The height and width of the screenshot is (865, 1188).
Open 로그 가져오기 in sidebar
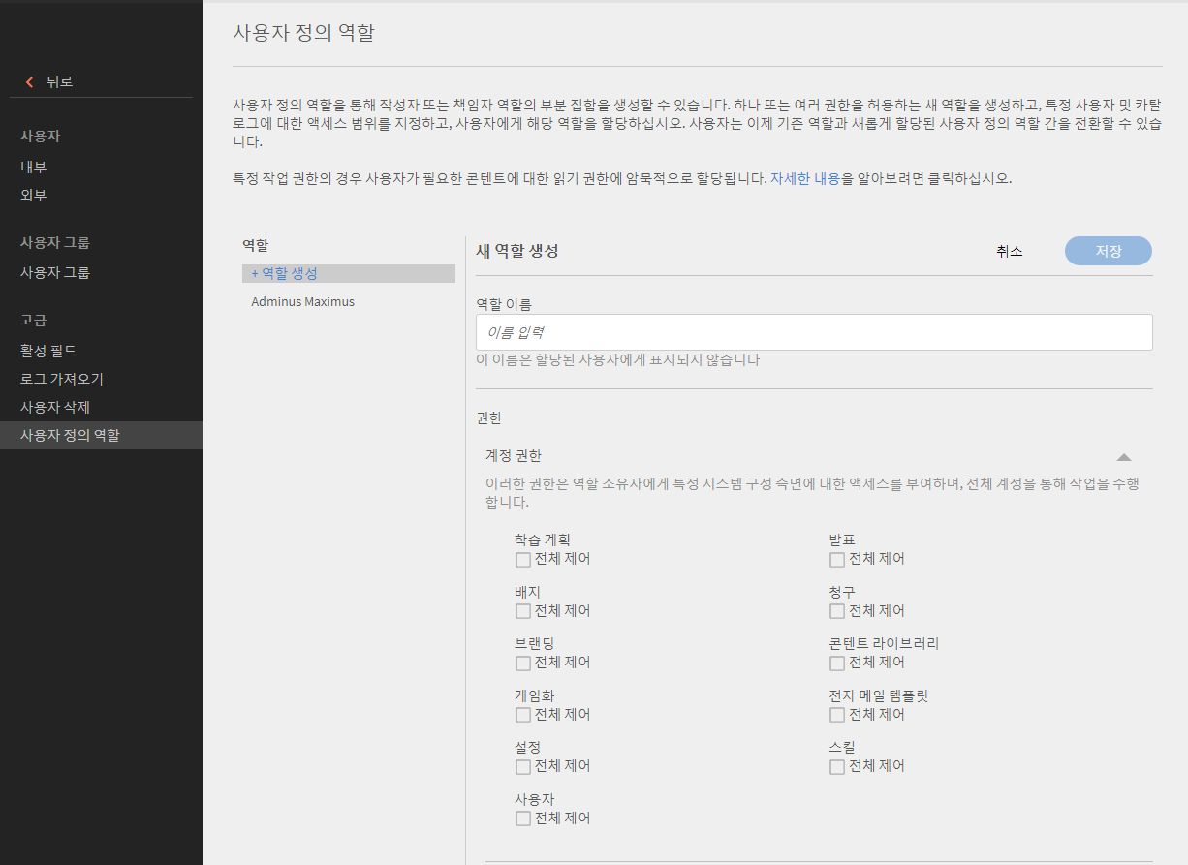tap(62, 379)
